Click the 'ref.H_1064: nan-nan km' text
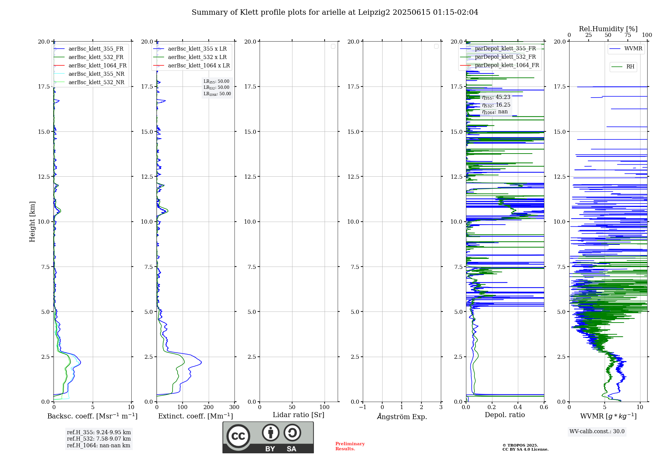Screen dimensions: 670x456 98,446
